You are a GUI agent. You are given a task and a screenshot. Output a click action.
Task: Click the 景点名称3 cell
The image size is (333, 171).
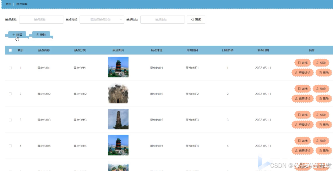[x=44, y=120]
